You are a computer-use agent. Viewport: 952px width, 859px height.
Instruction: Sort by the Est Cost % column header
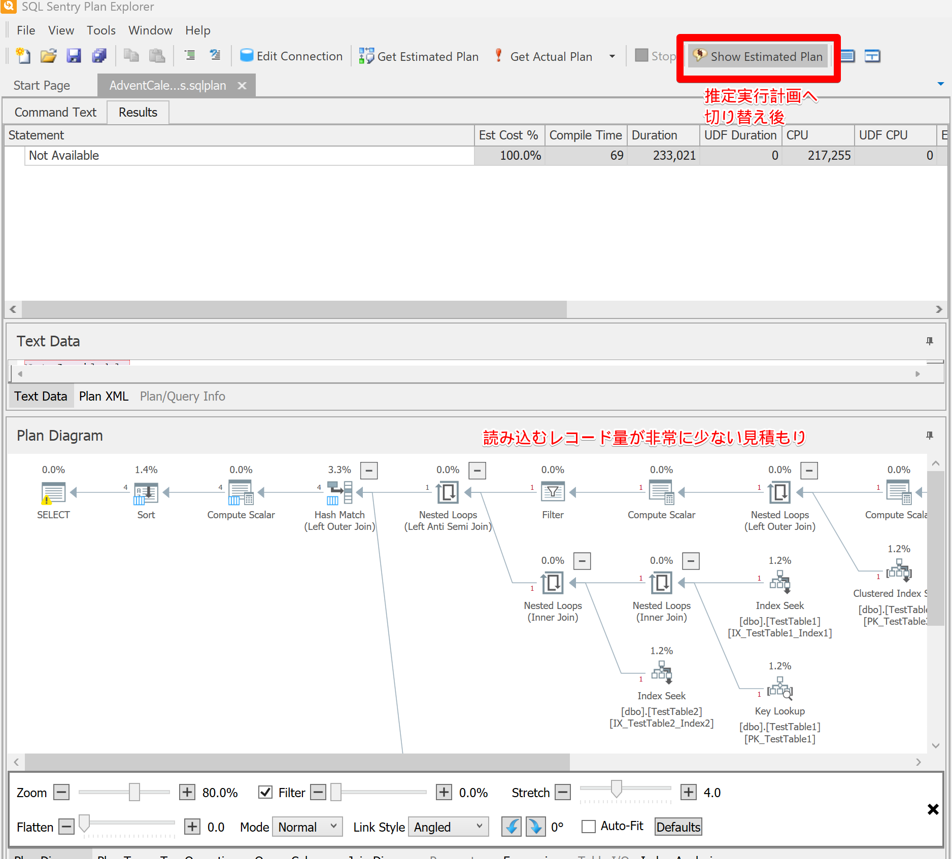coord(509,135)
